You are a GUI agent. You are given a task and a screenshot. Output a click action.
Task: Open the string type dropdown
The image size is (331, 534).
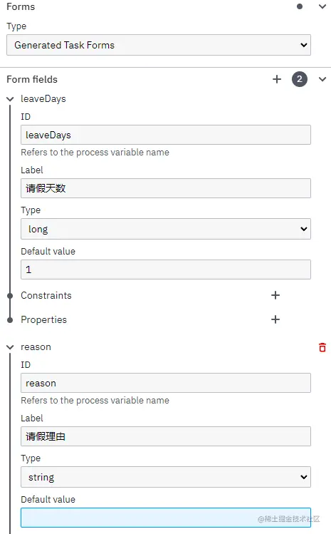click(166, 477)
